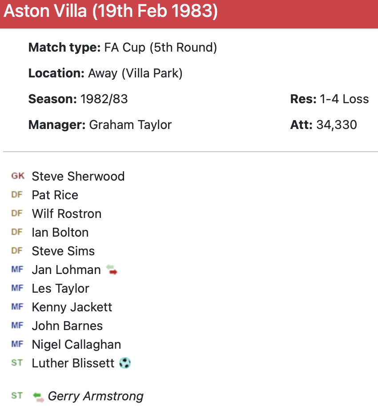This screenshot has width=378, height=411.
Task: Click the ST badge beside Gerry Armstrong
Action: [17, 396]
